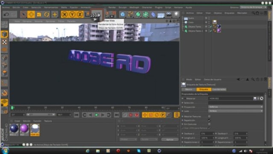This screenshot has width=273, height=154.
Task: Click the green array/modeling objects icon
Action: [x=146, y=14]
